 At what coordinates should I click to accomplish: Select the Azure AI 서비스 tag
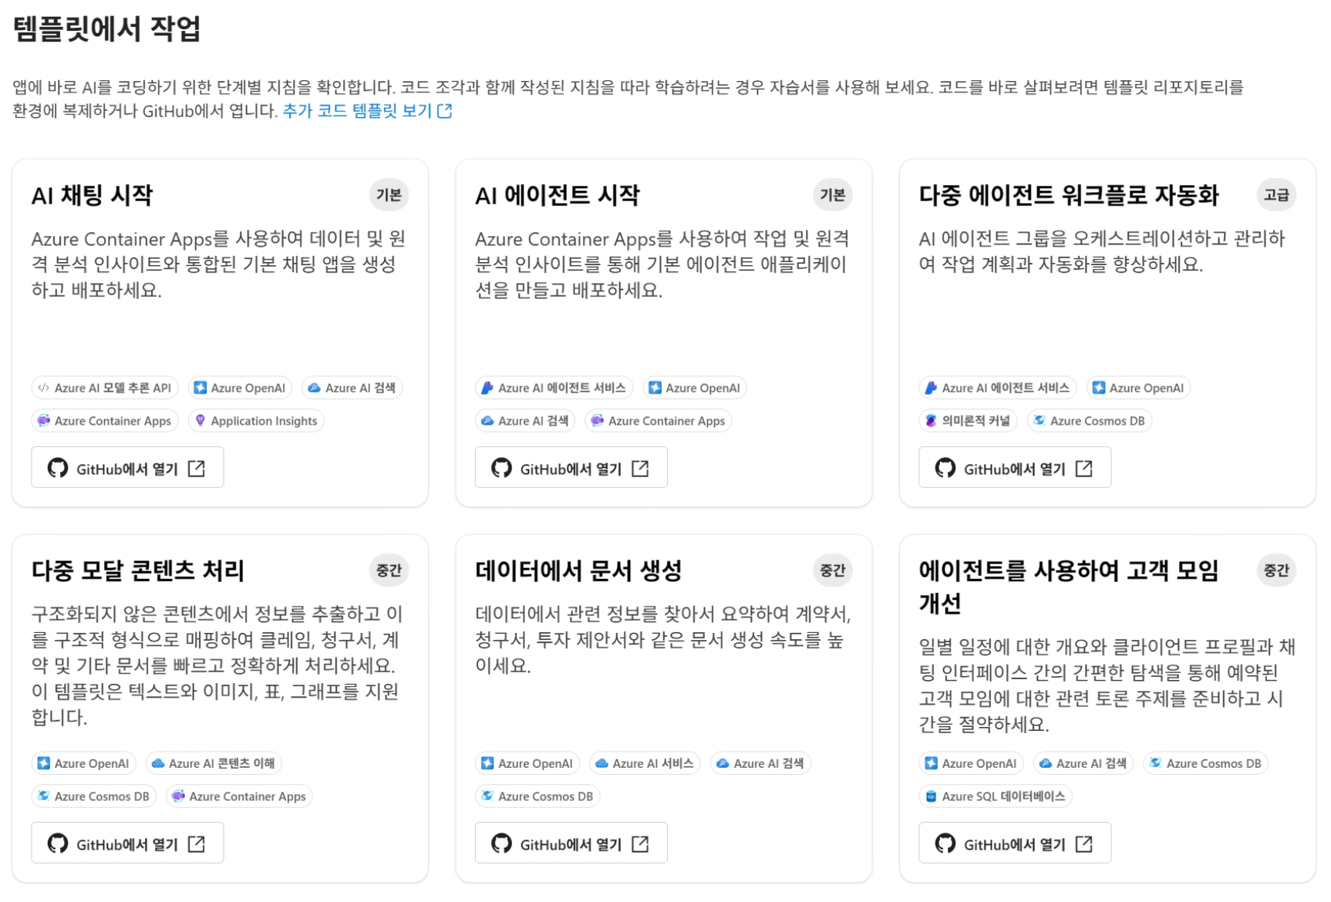(x=645, y=763)
